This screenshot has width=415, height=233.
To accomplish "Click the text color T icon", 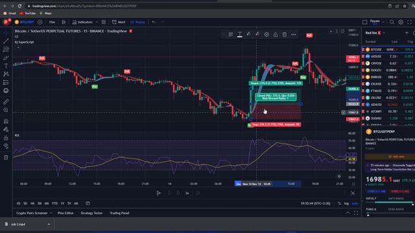I will (x=239, y=34).
